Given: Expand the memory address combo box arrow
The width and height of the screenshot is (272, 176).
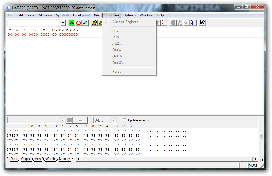Looking at the screenshot, I should click(x=63, y=120).
